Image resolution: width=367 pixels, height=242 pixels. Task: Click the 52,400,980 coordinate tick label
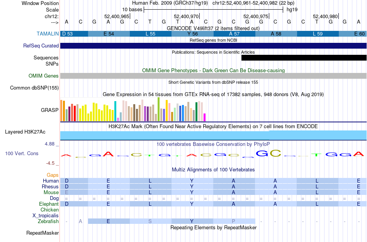pos(325,16)
